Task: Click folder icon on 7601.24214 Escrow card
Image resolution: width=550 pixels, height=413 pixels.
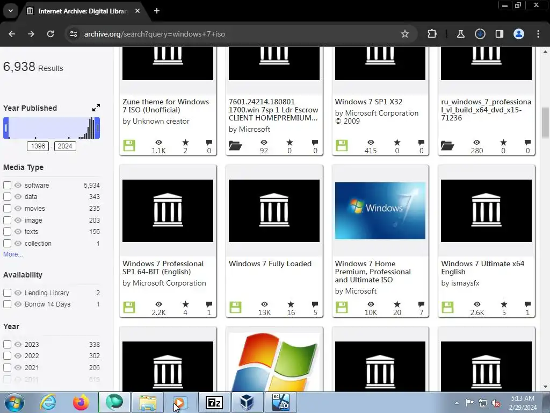Action: point(235,145)
